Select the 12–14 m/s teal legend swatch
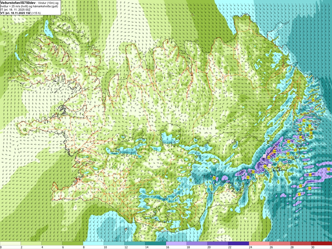 (135, 244)
